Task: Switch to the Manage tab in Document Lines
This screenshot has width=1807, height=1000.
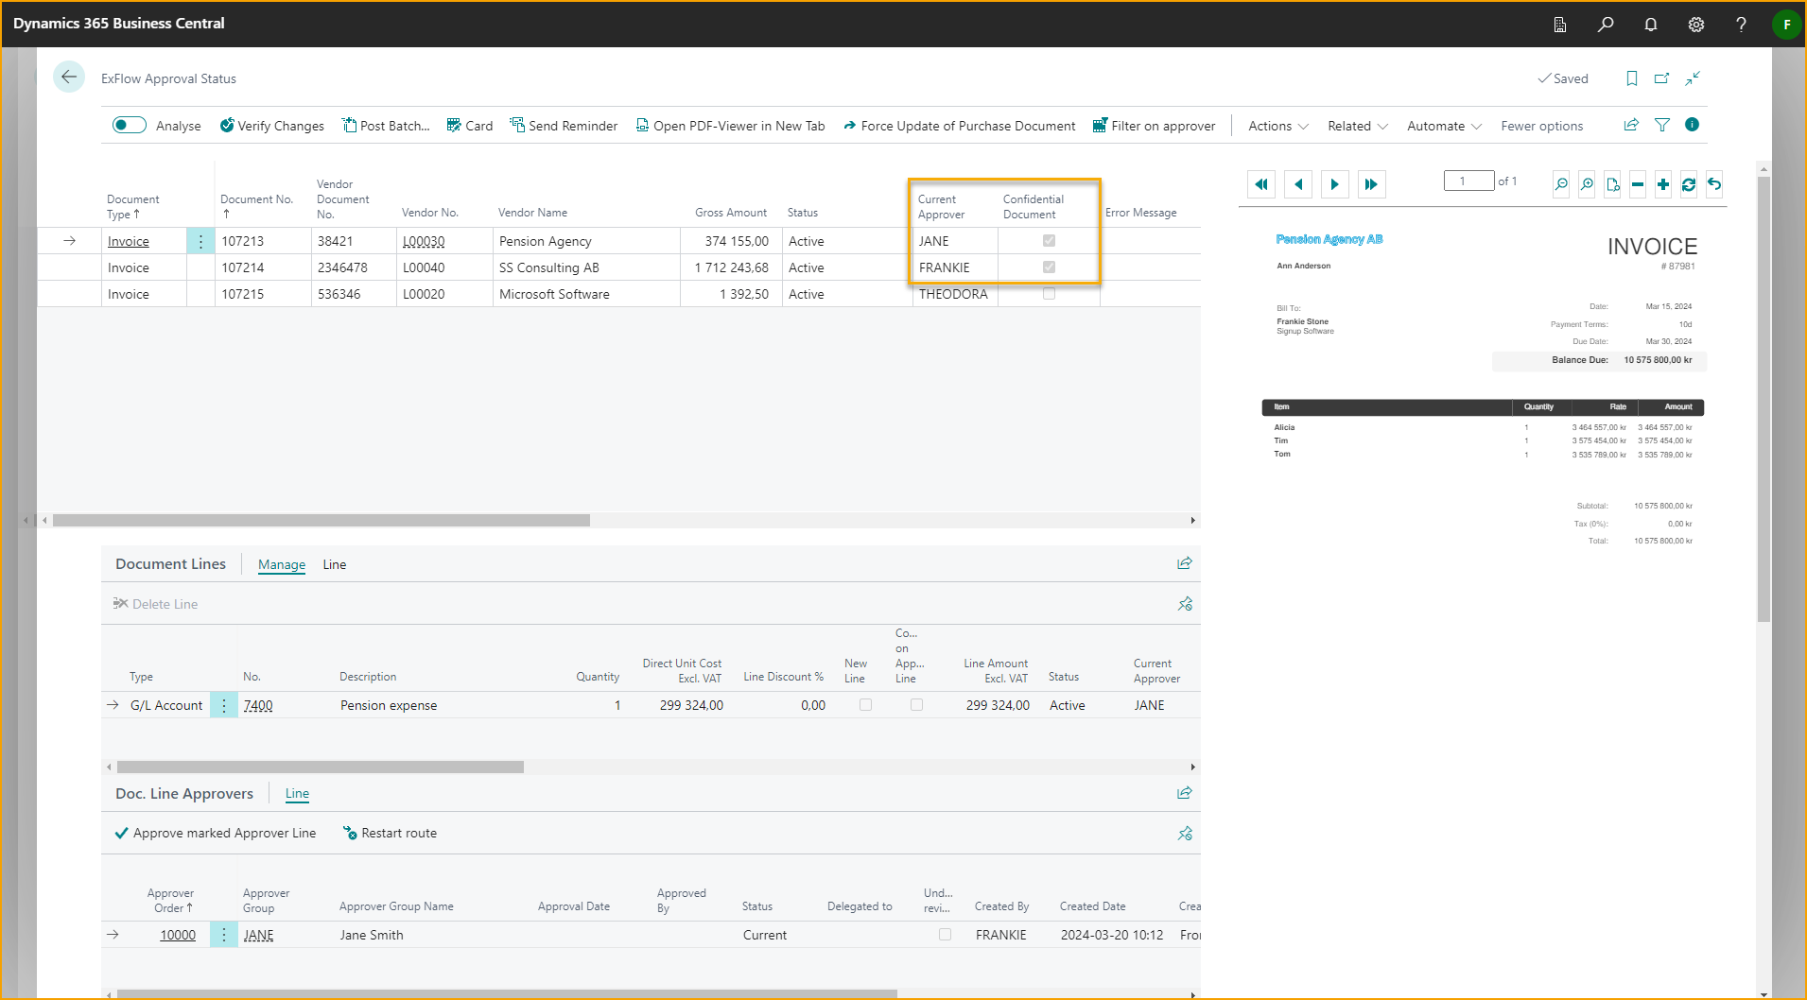Action: (282, 564)
